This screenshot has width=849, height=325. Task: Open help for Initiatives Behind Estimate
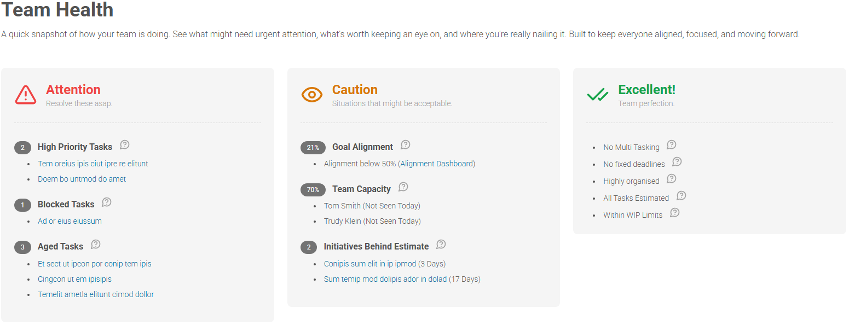[x=441, y=245]
